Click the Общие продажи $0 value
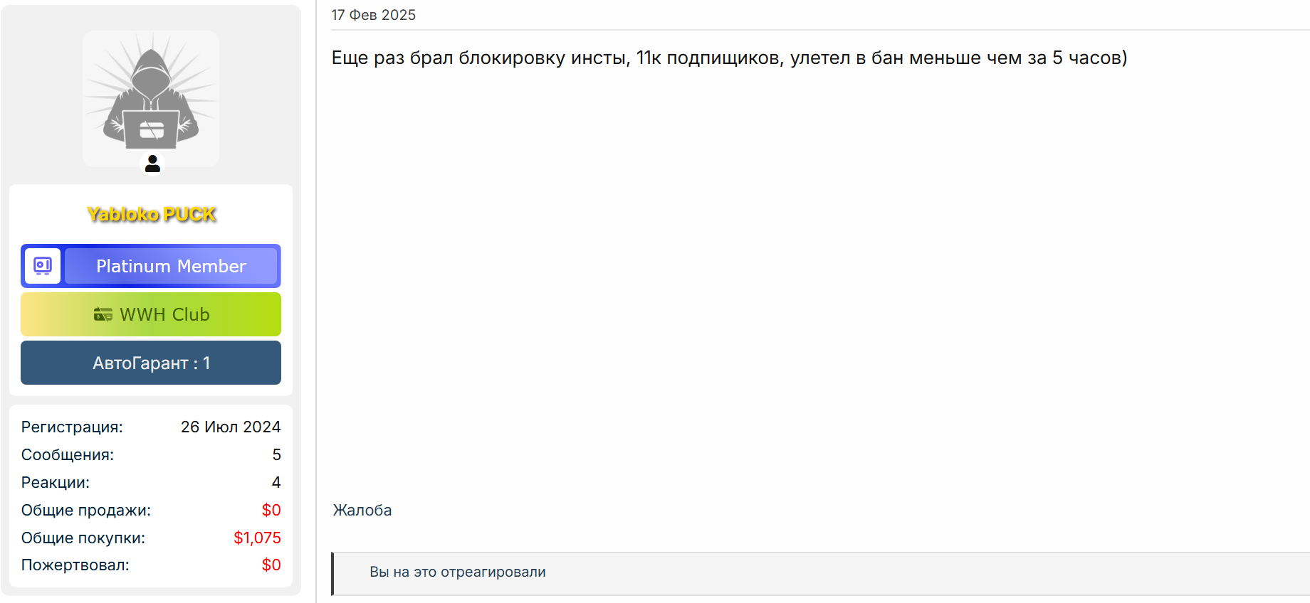The image size is (1310, 603). tap(271, 510)
